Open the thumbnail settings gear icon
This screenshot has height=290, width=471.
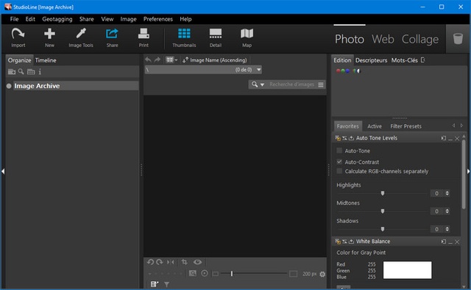point(322,274)
